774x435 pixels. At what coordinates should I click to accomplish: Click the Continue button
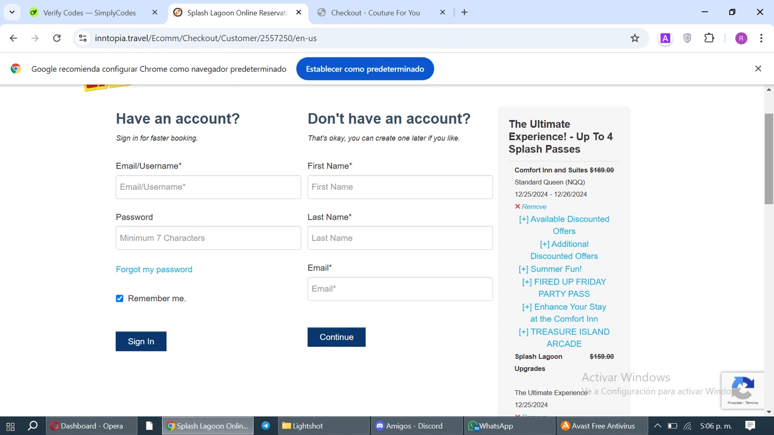click(336, 337)
